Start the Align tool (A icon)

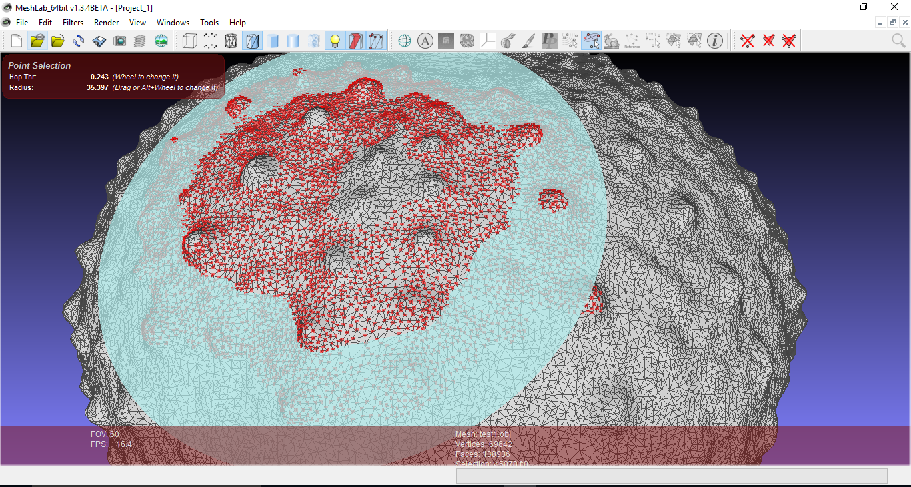[x=425, y=41]
